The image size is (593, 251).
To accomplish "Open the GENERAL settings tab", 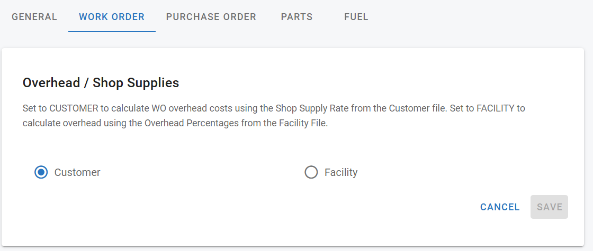I will 34,17.
